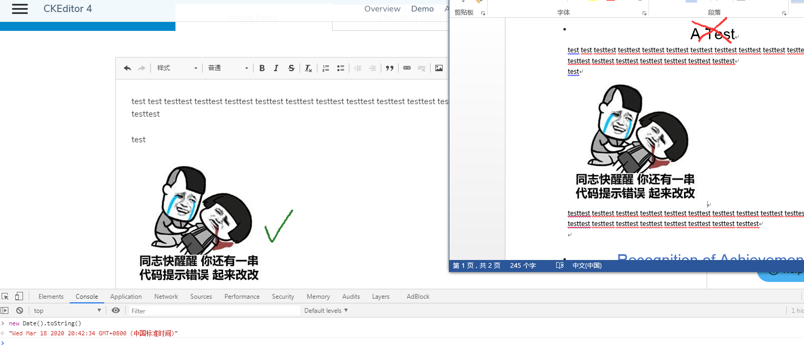
Task: Activate DevTools inspect element picker
Action: [5, 296]
